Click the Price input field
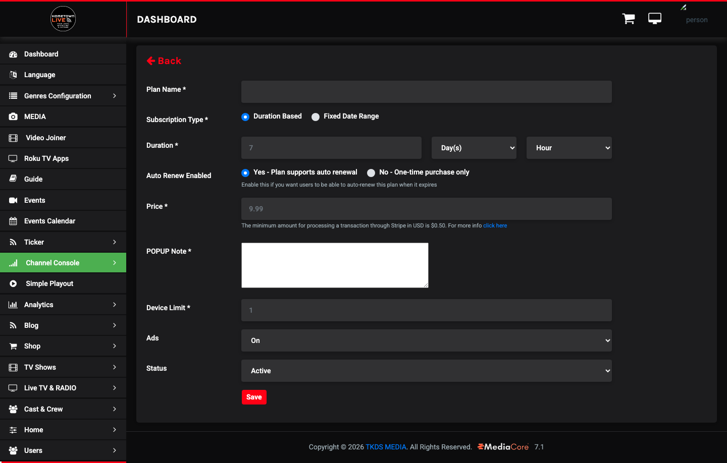The width and height of the screenshot is (727, 463). 427,209
